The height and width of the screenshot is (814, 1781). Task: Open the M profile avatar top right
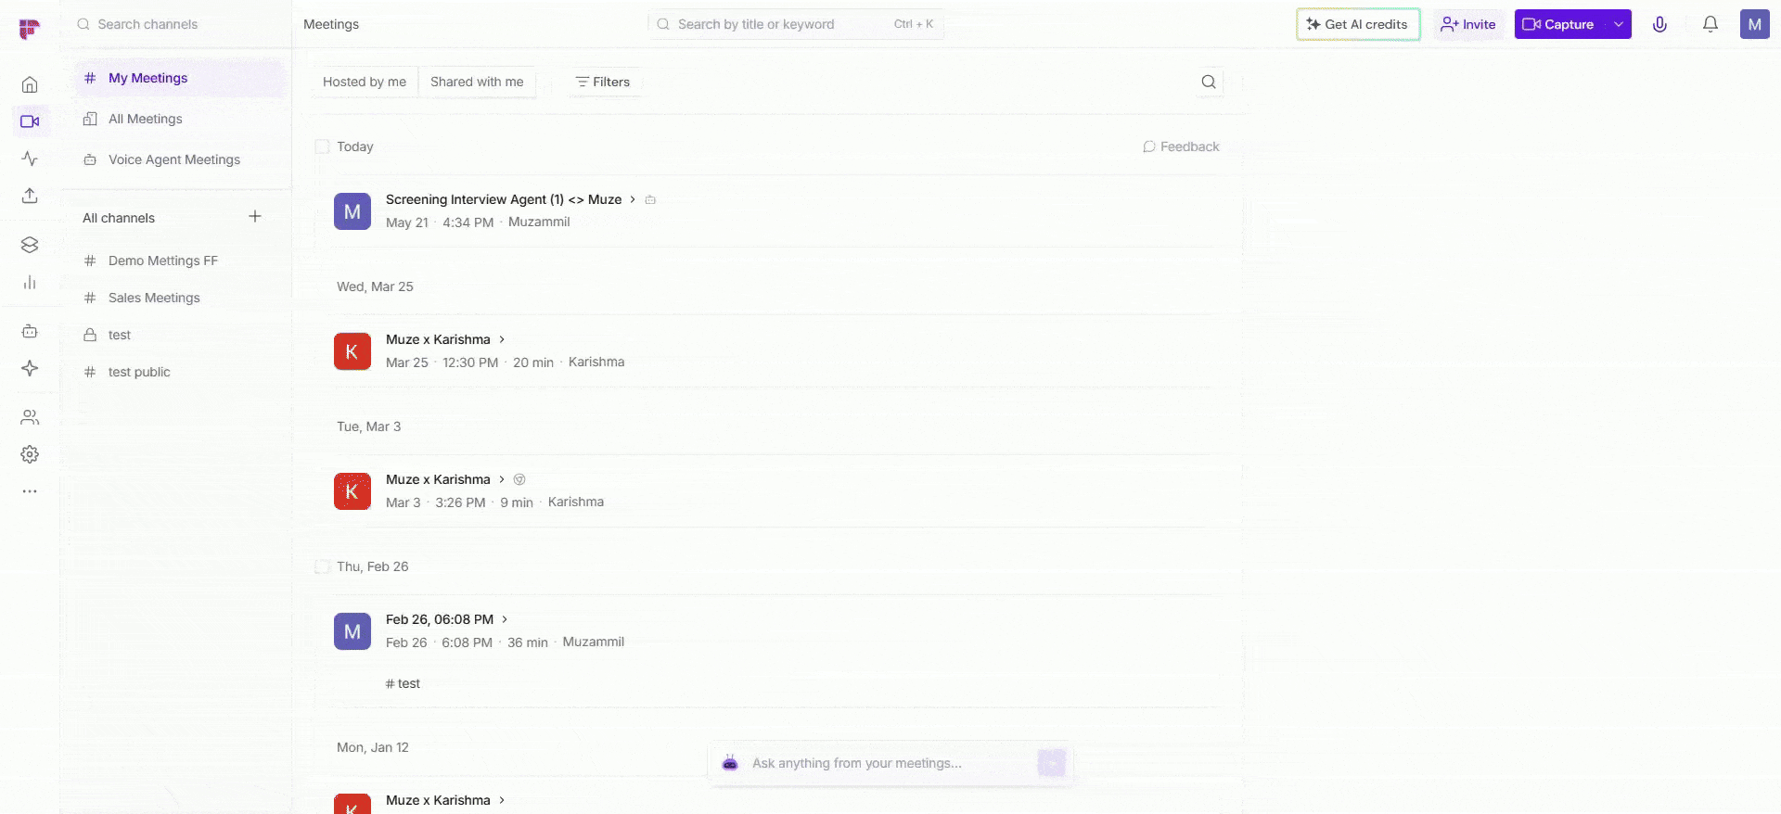[x=1755, y=24]
